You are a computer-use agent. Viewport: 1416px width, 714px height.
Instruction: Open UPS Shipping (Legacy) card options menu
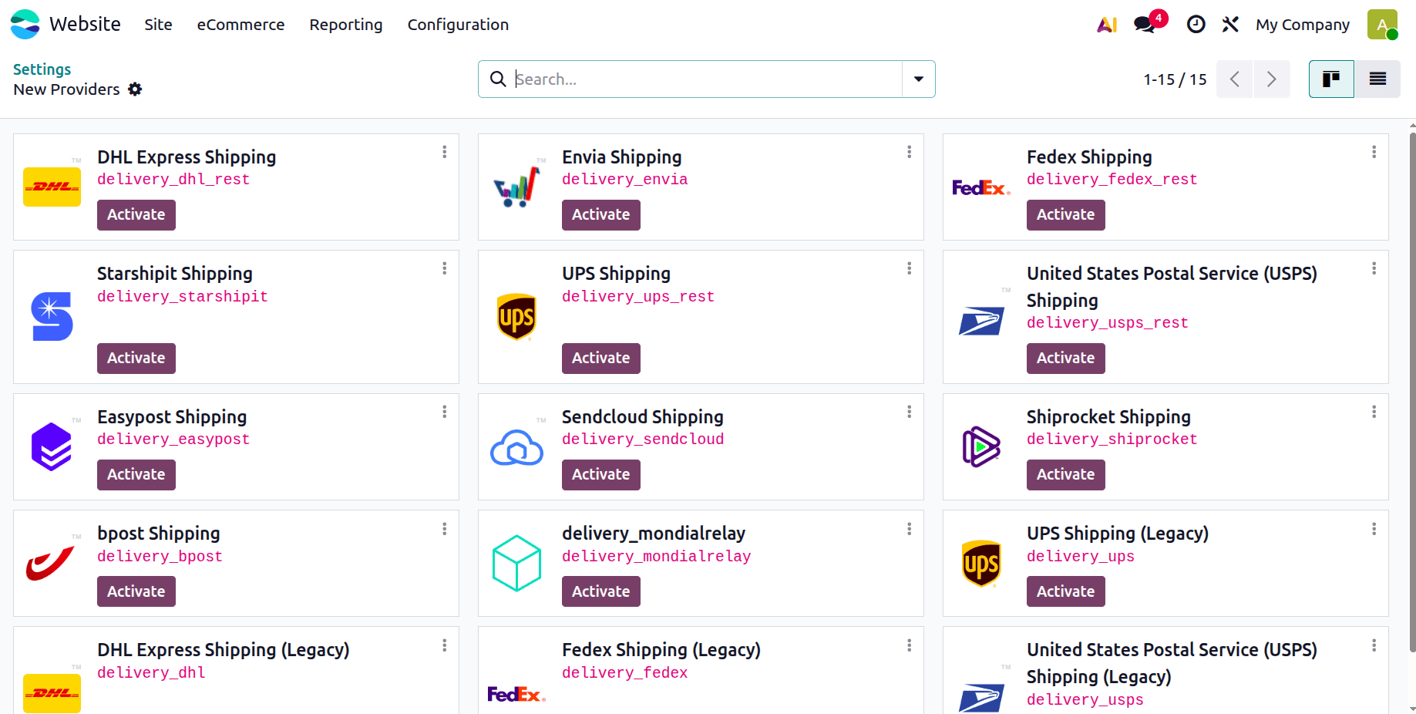click(1374, 529)
